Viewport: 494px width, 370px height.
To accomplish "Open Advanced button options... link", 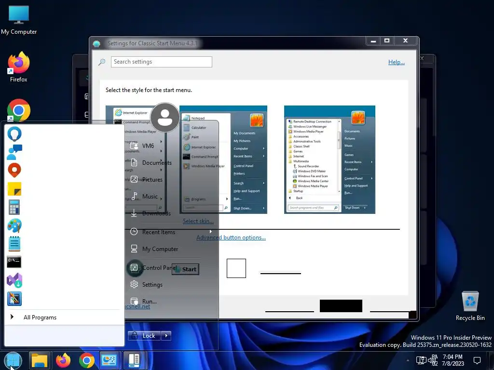I will [x=231, y=238].
